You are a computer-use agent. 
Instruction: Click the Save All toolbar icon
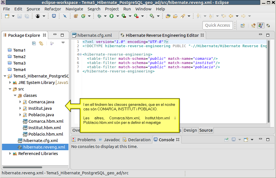point(27,16)
